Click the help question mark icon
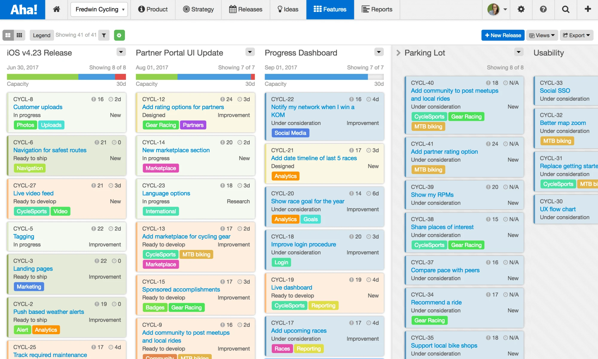 (543, 9)
